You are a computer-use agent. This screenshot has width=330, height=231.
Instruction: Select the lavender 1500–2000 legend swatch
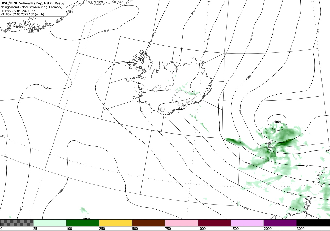[x=247, y=223]
